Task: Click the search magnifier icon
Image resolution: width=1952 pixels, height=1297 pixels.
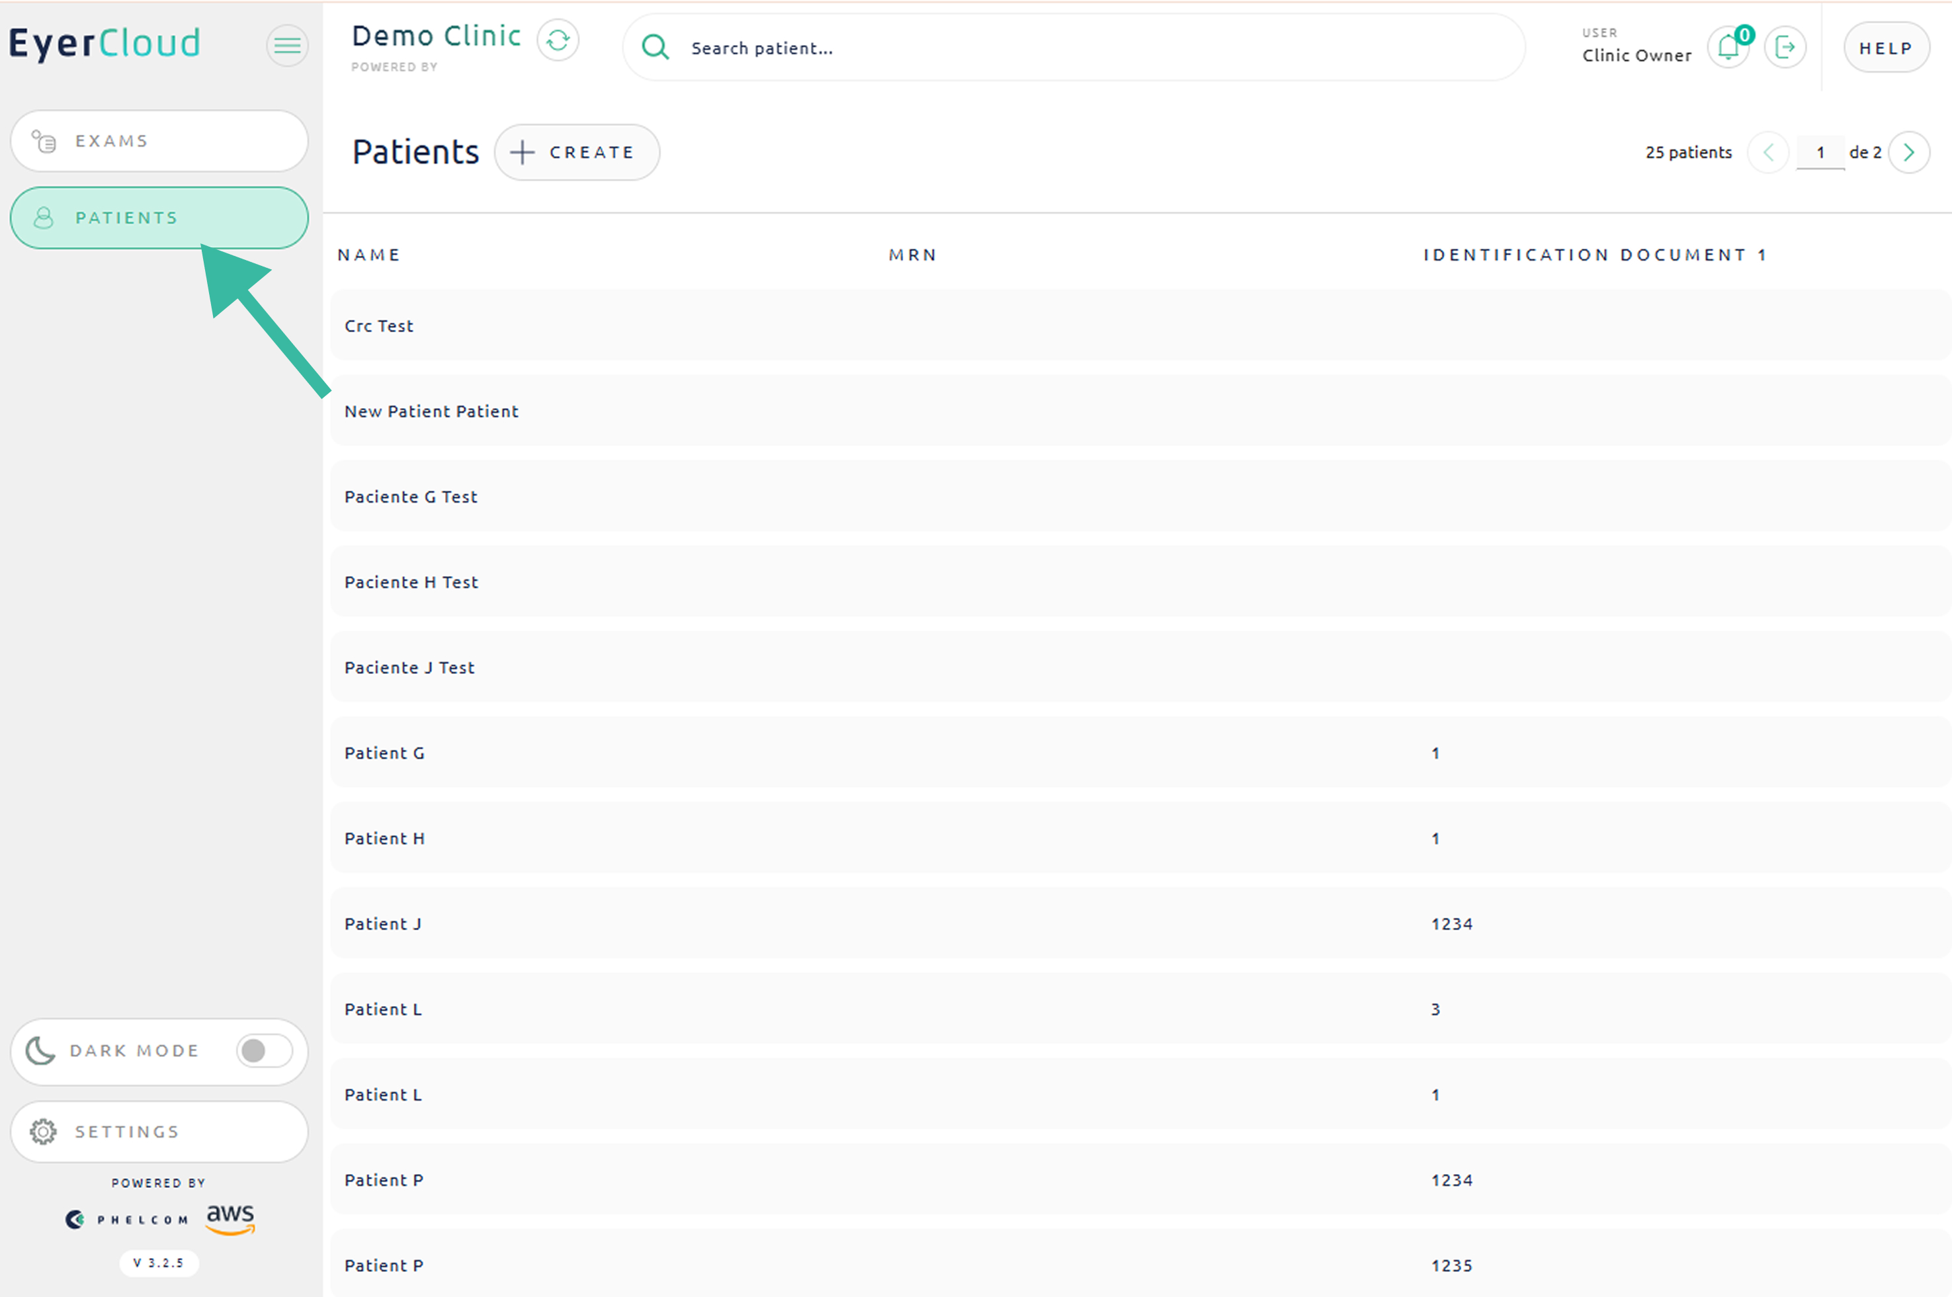Action: click(655, 47)
